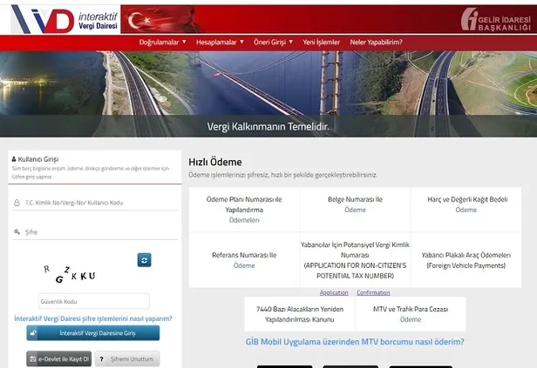Click the Gelir İdaresi Başkanlığı logo
537x368 pixels.
(493, 19)
